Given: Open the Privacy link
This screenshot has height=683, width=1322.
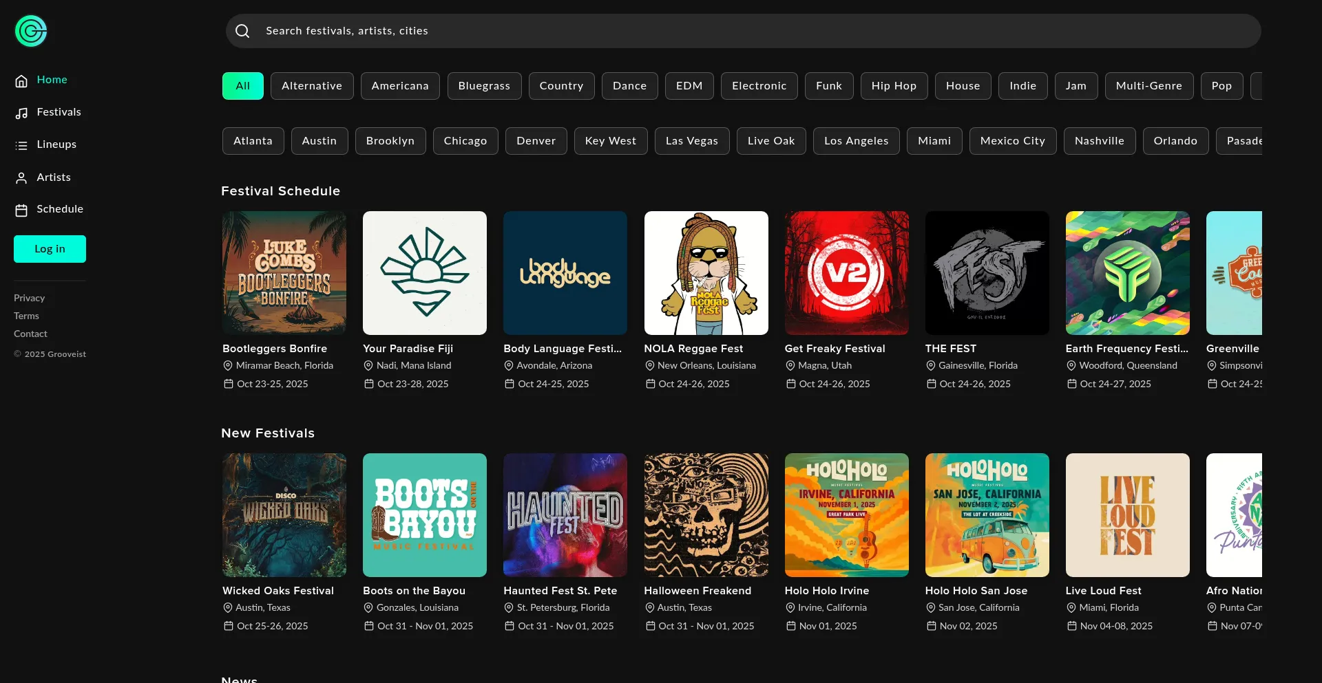Looking at the screenshot, I should 29,298.
